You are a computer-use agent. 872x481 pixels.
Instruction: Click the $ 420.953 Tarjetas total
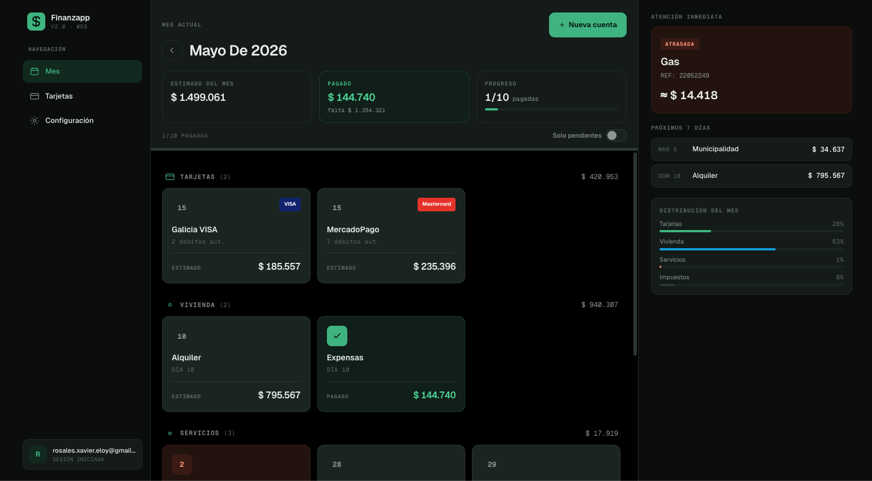point(599,177)
